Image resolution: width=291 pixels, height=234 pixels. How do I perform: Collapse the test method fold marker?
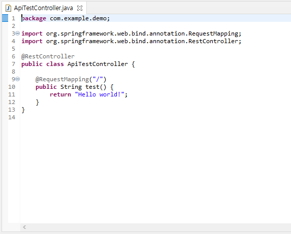click(17, 79)
